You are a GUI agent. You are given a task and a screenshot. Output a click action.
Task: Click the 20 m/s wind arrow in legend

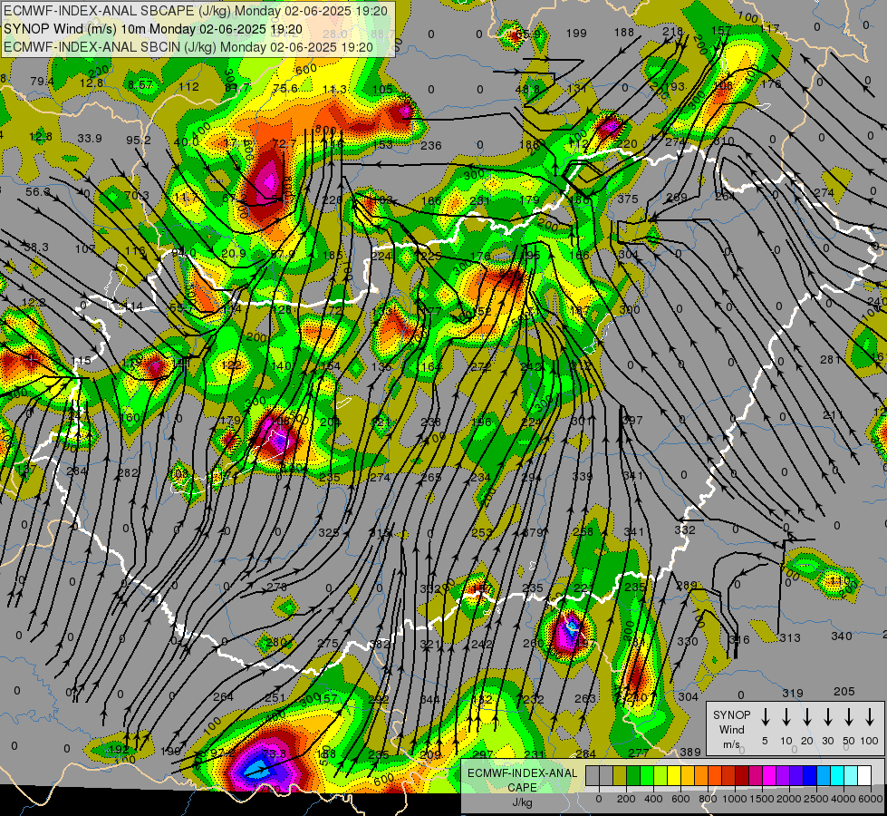click(x=806, y=717)
